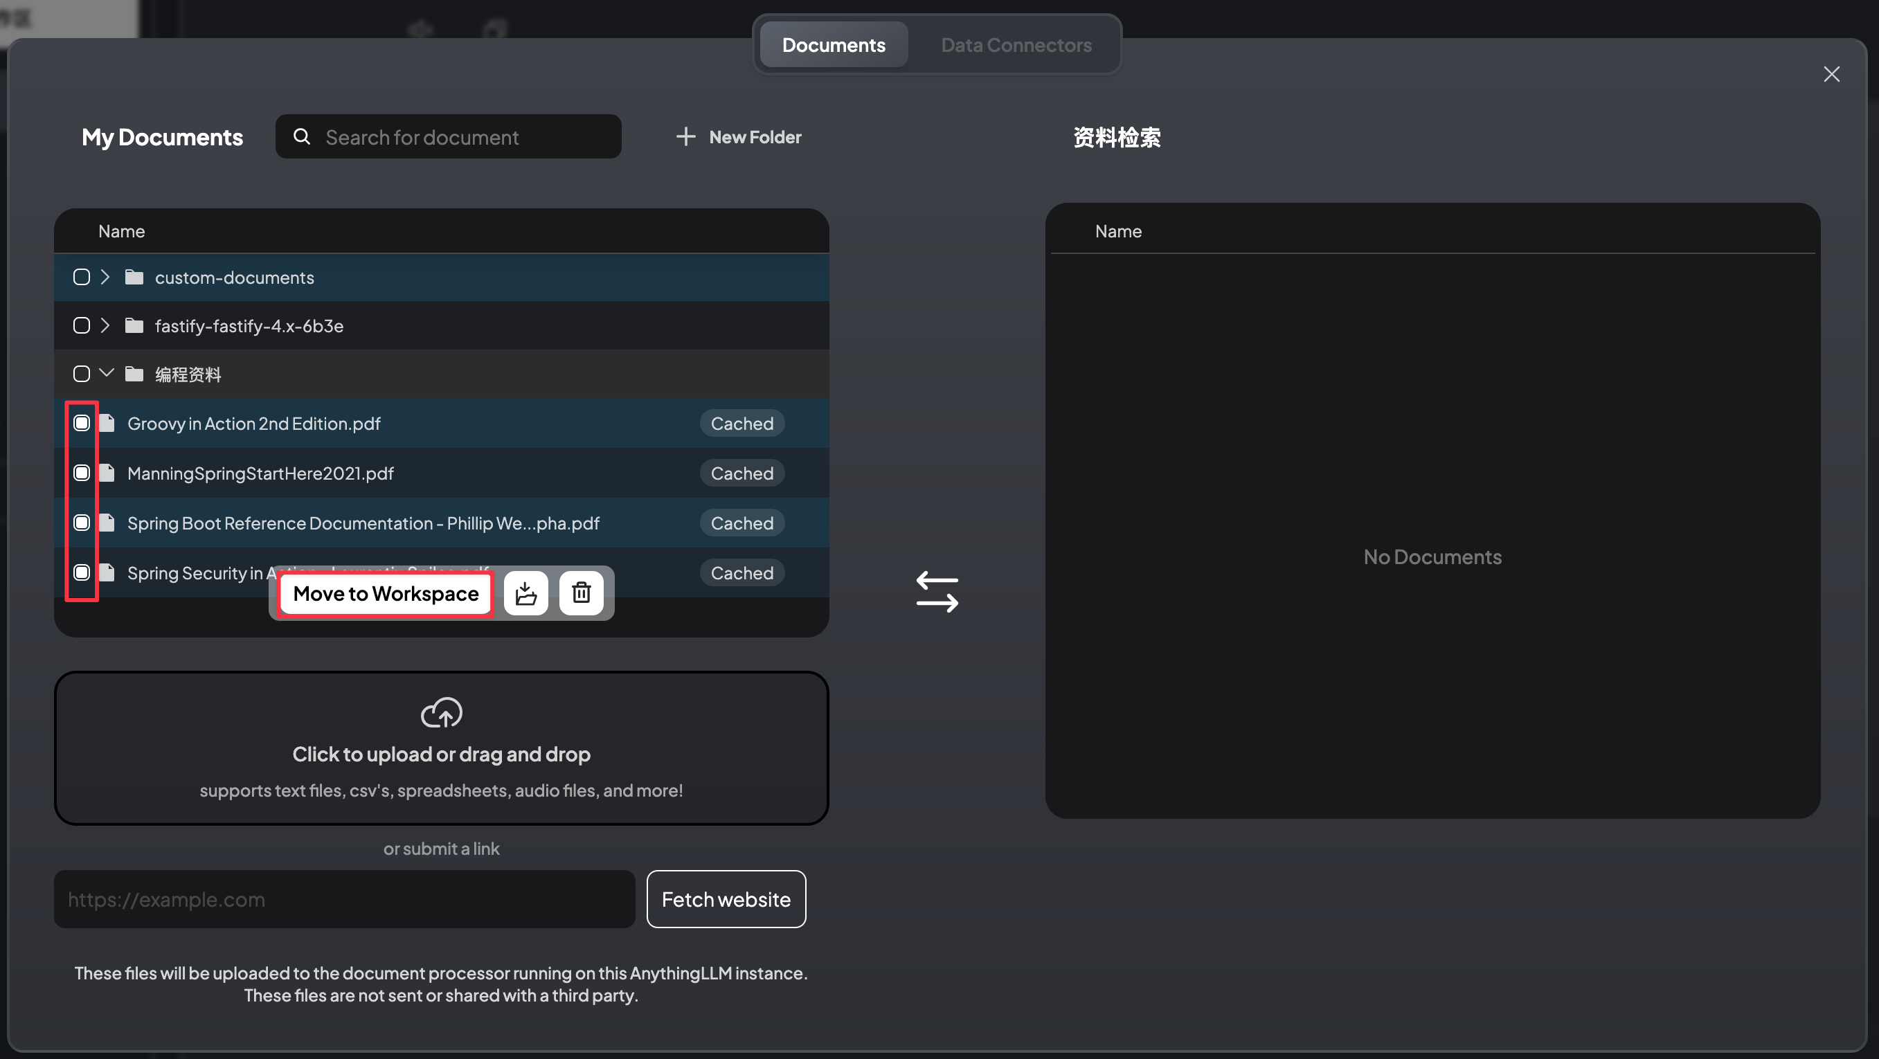Screen dimensions: 1879x1059
Task: Click the fastify-fastify-4.x-6b3e folder icon
Action: pos(134,325)
